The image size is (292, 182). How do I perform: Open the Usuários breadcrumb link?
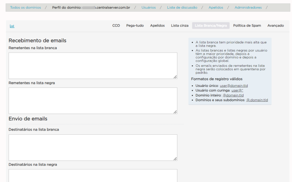149,7
